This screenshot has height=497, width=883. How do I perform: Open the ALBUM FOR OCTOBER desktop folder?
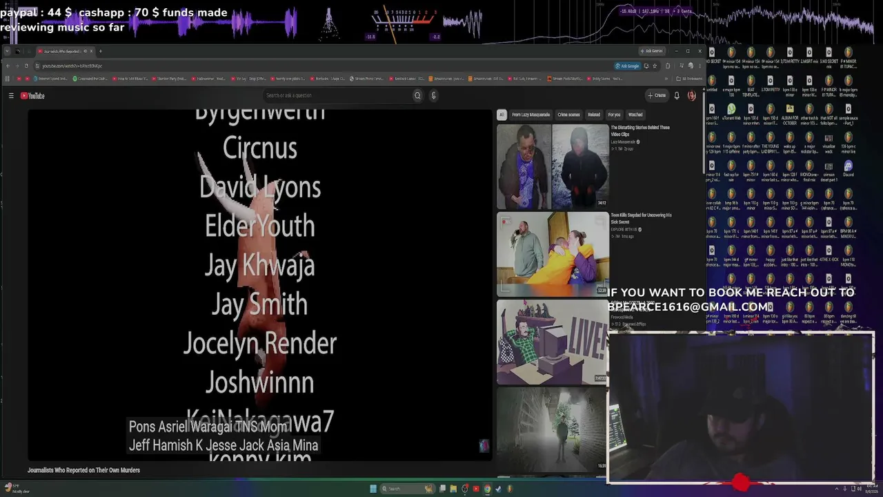point(790,113)
